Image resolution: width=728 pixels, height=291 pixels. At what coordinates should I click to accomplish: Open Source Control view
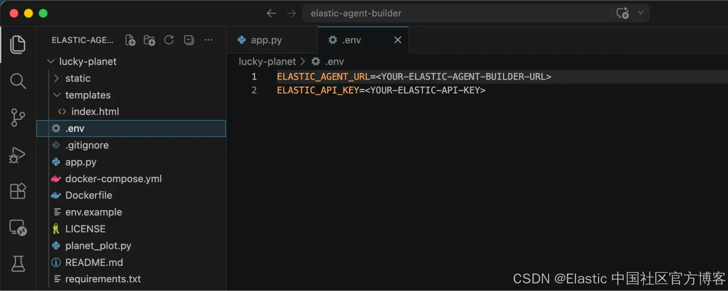point(18,118)
